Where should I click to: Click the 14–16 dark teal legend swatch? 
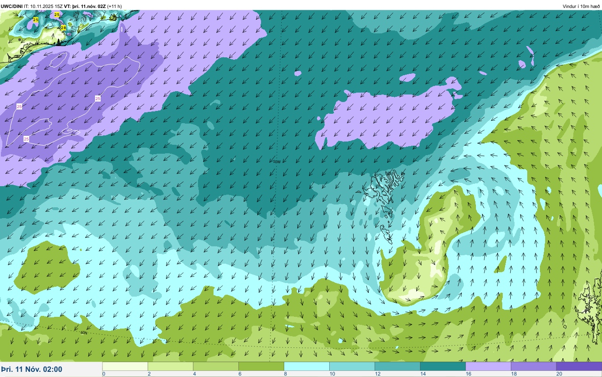(x=443, y=366)
